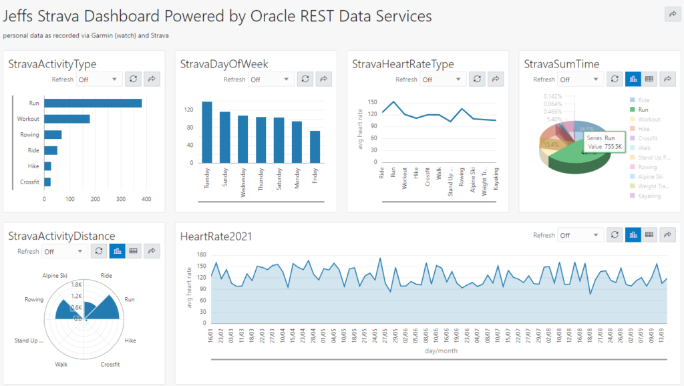Open the Refresh dropdown in StravaSumTime
This screenshot has width=684, height=386.
click(x=579, y=79)
